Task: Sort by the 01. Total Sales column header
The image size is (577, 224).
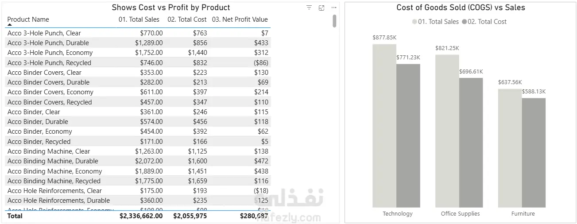Action: point(139,19)
